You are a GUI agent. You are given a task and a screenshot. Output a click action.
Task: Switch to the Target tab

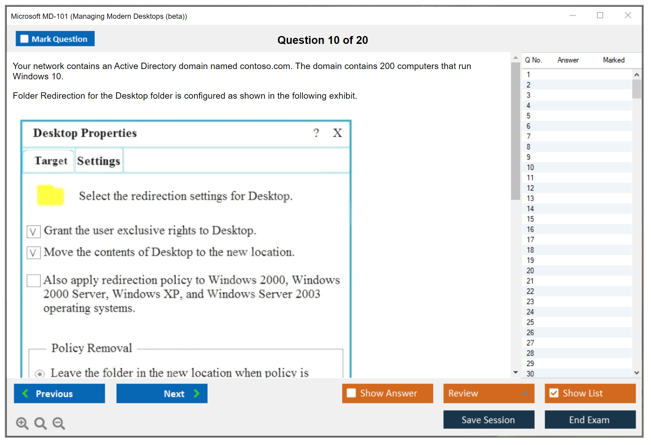pyautogui.click(x=51, y=161)
